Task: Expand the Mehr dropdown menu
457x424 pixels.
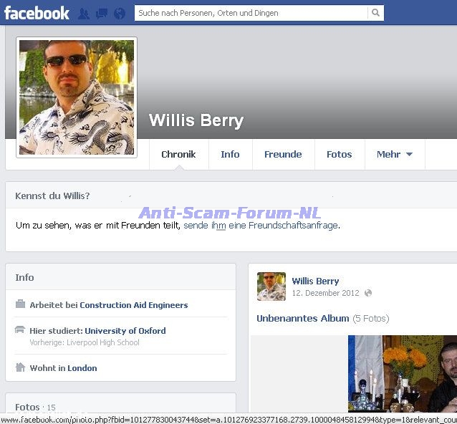Action: pyautogui.click(x=394, y=154)
